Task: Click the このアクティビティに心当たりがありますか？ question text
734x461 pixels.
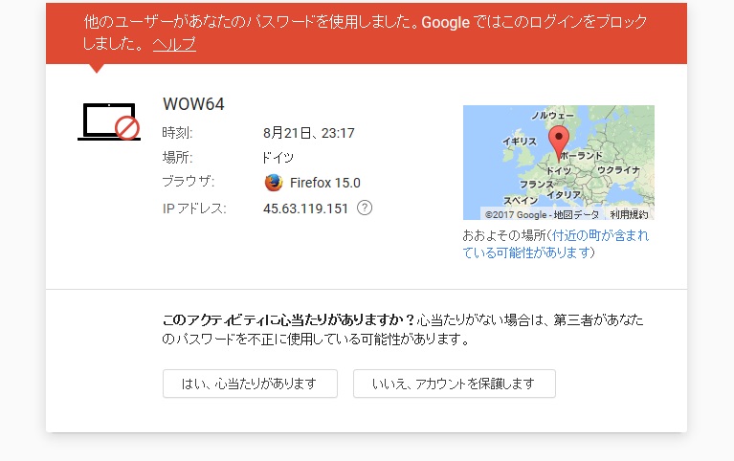Action: (x=288, y=320)
